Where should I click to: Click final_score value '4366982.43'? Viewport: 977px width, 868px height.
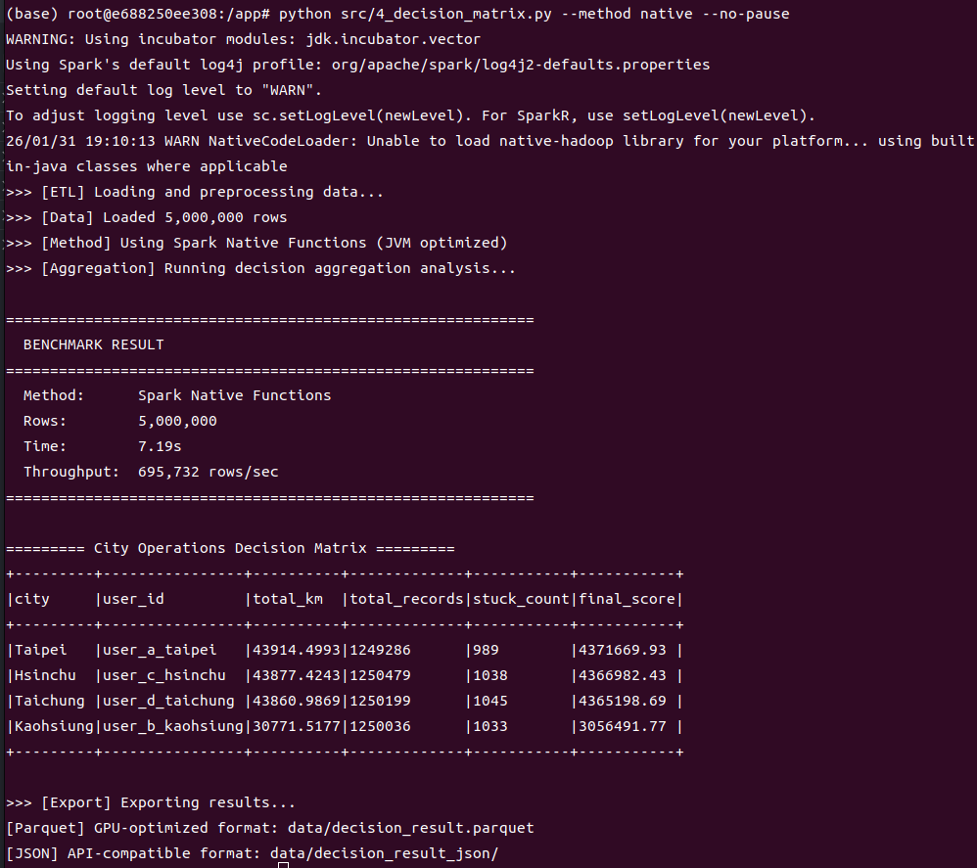tap(623, 675)
